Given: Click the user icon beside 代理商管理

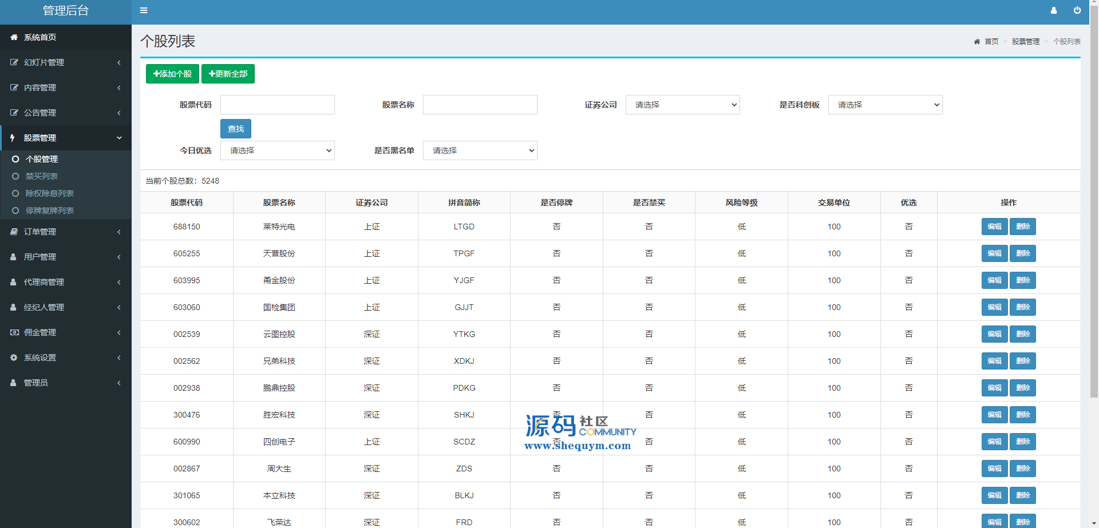Looking at the screenshot, I should click(13, 282).
